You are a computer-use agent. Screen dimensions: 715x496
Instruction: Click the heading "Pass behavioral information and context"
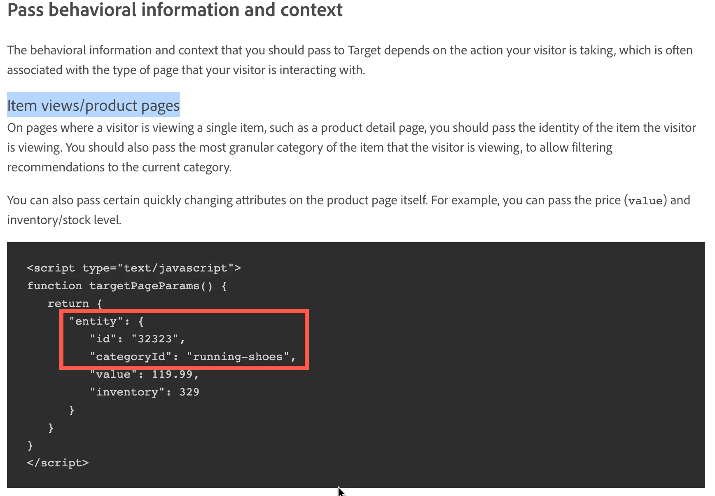coord(175,10)
